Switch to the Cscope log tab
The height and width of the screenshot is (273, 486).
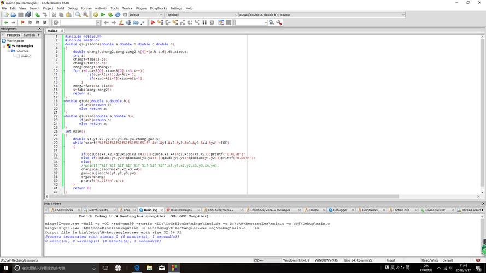(x=313, y=210)
